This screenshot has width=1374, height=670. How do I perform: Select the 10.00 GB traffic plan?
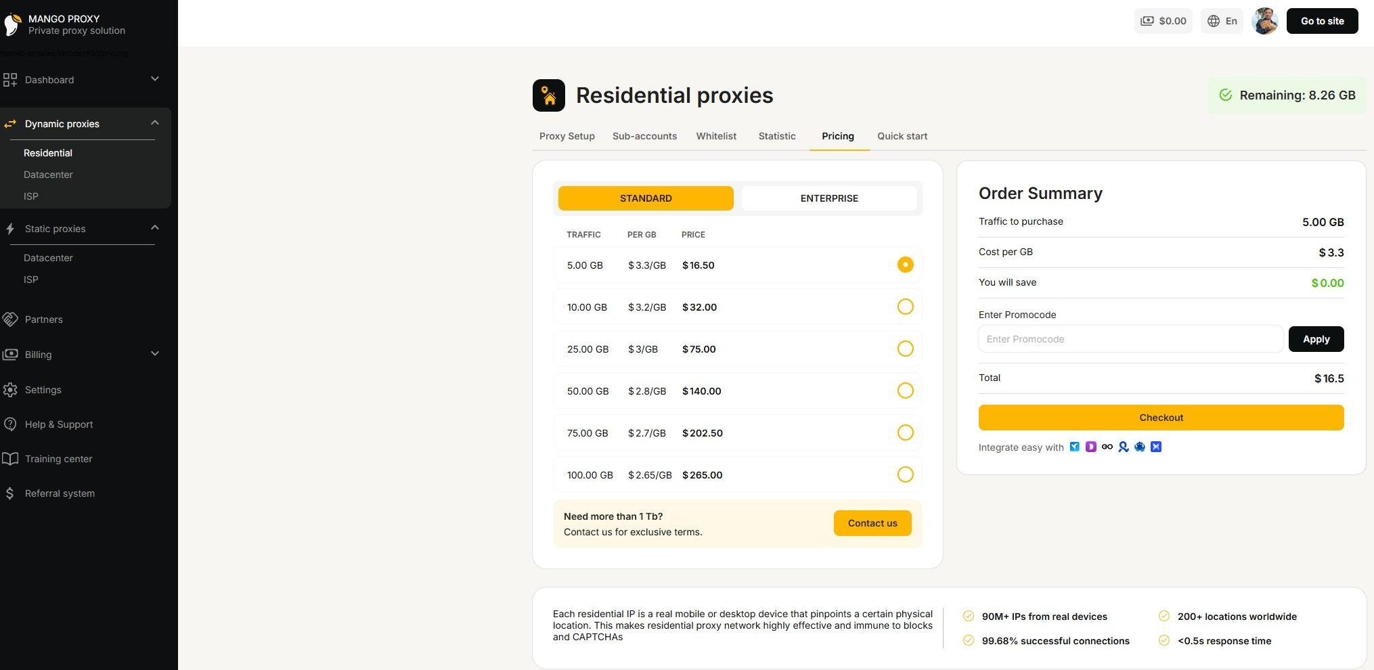pos(905,307)
